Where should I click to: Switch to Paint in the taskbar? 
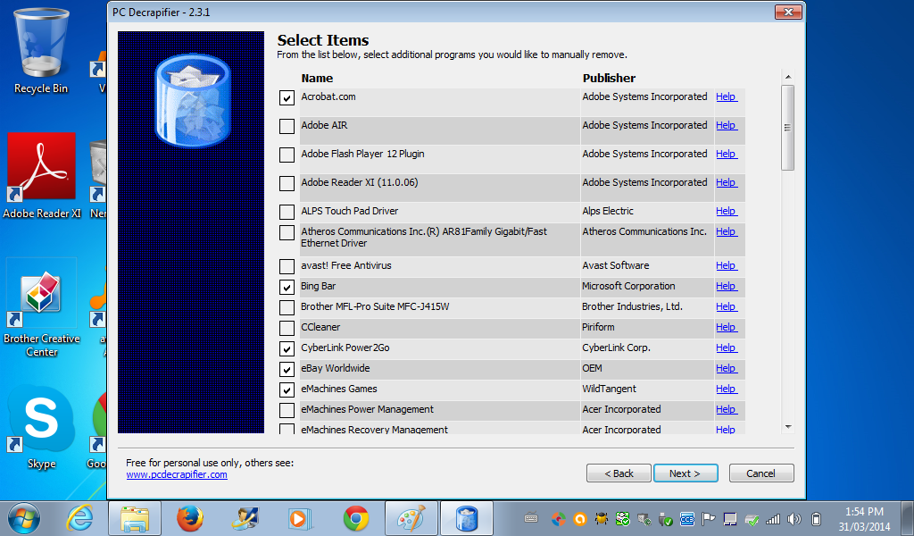point(411,518)
